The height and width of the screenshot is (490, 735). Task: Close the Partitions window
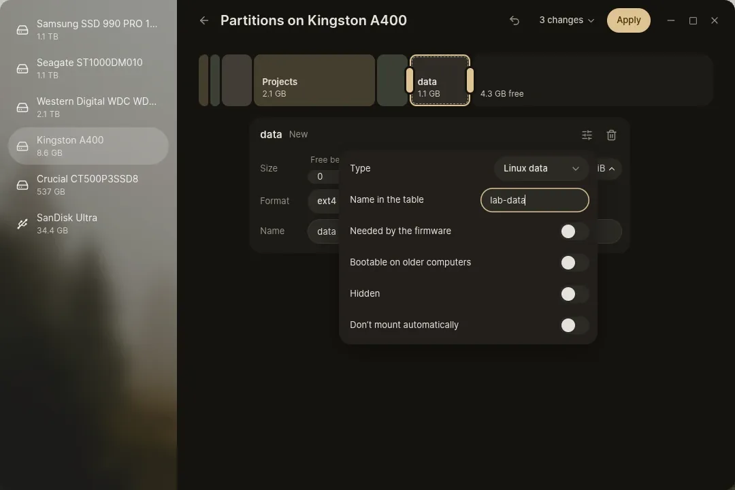(715, 20)
